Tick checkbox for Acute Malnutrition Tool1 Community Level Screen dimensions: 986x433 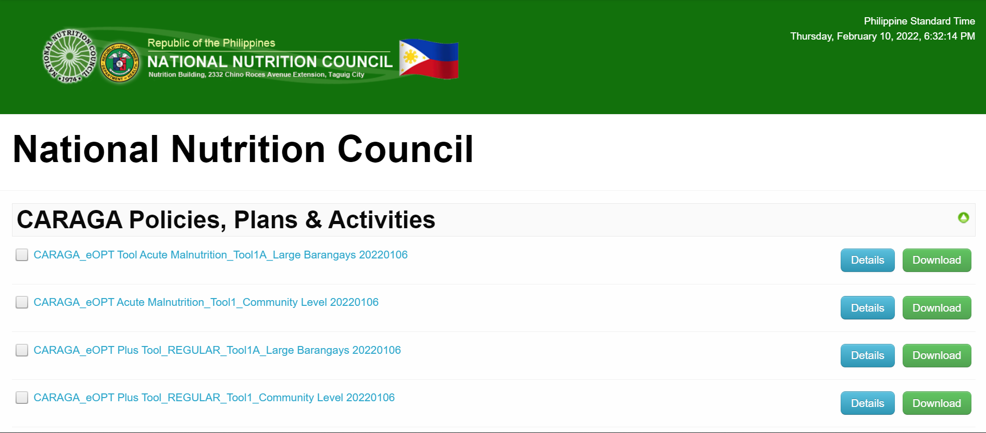tap(22, 302)
